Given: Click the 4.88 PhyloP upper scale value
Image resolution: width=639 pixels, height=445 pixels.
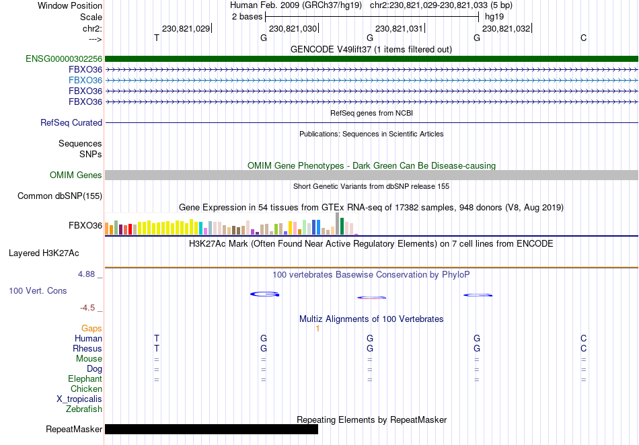Looking at the screenshot, I should (x=86, y=274).
